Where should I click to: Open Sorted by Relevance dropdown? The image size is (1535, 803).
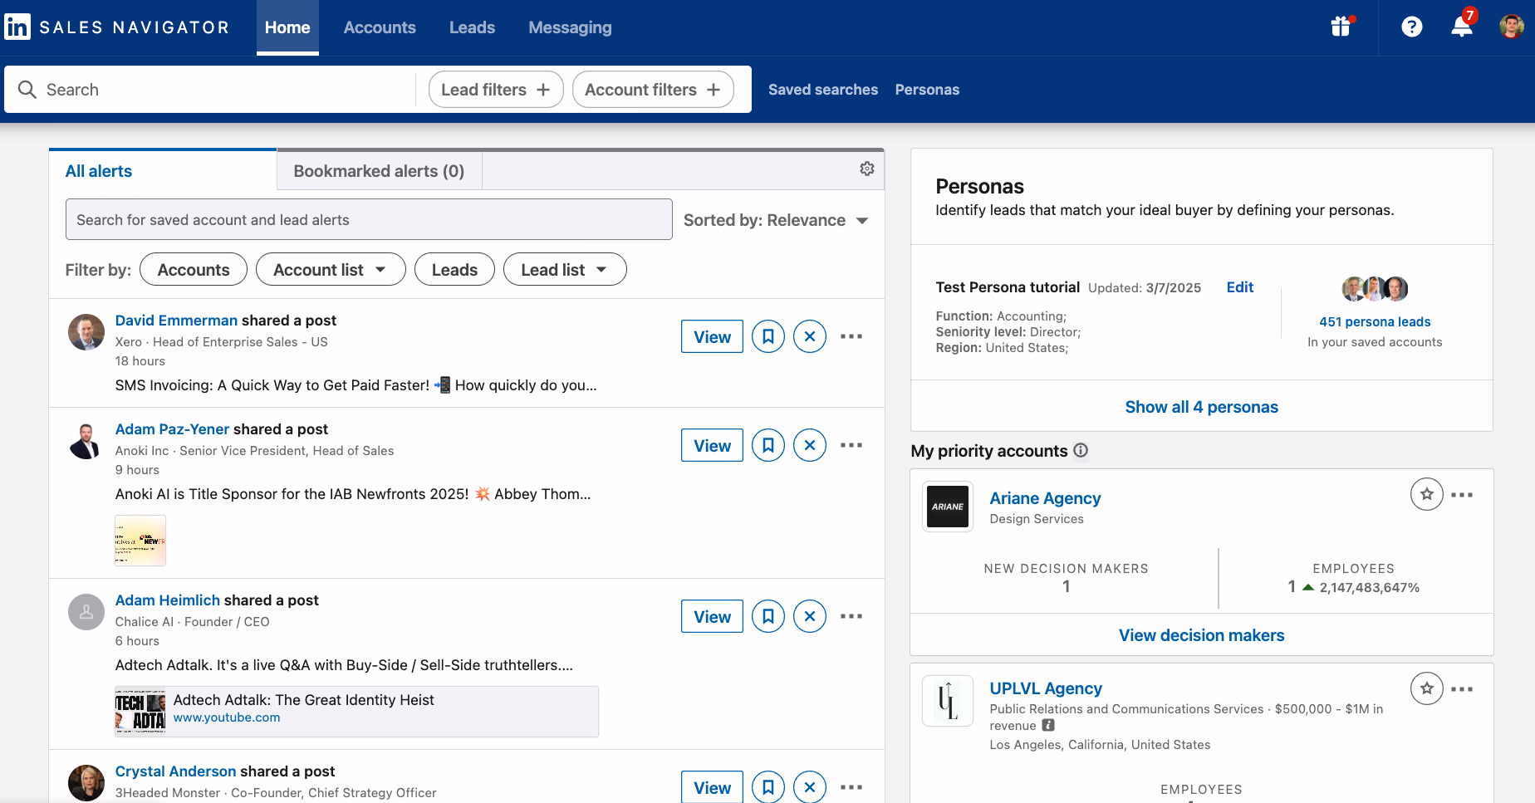776,220
